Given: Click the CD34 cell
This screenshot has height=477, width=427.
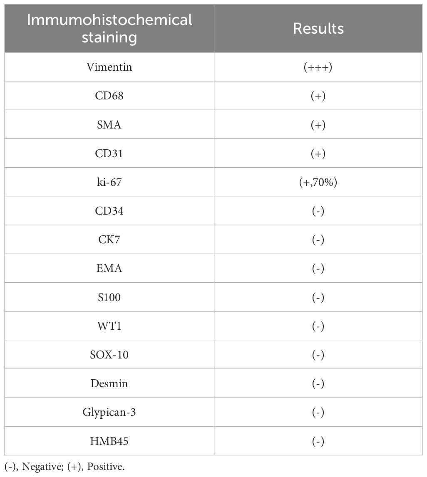Looking at the screenshot, I should [109, 211].
